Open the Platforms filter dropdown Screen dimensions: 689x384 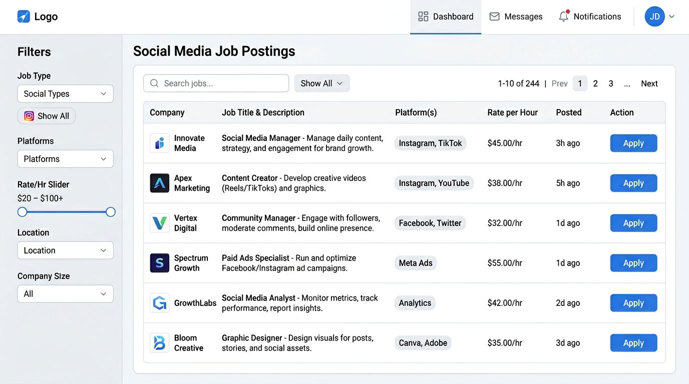coord(66,159)
